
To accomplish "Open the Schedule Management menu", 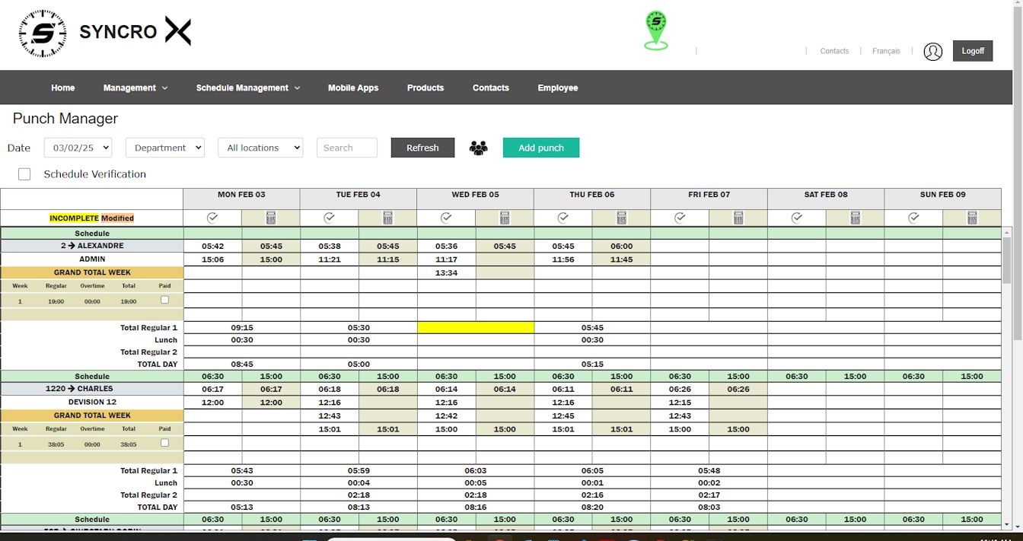I will point(247,88).
